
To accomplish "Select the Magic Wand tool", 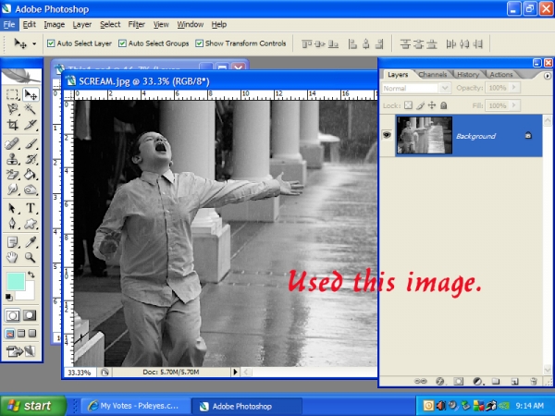I will point(31,109).
